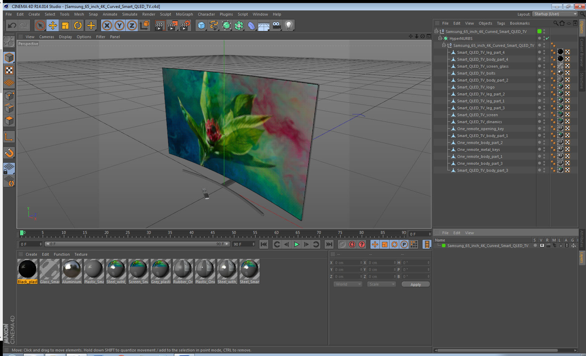Open the Layout dropdown Startup (User)
This screenshot has height=356, width=586.
click(555, 14)
